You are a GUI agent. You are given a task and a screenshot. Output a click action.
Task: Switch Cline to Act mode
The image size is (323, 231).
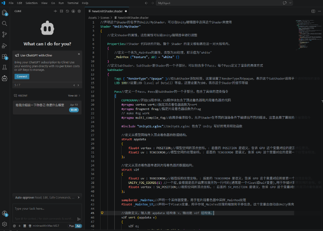(78, 226)
